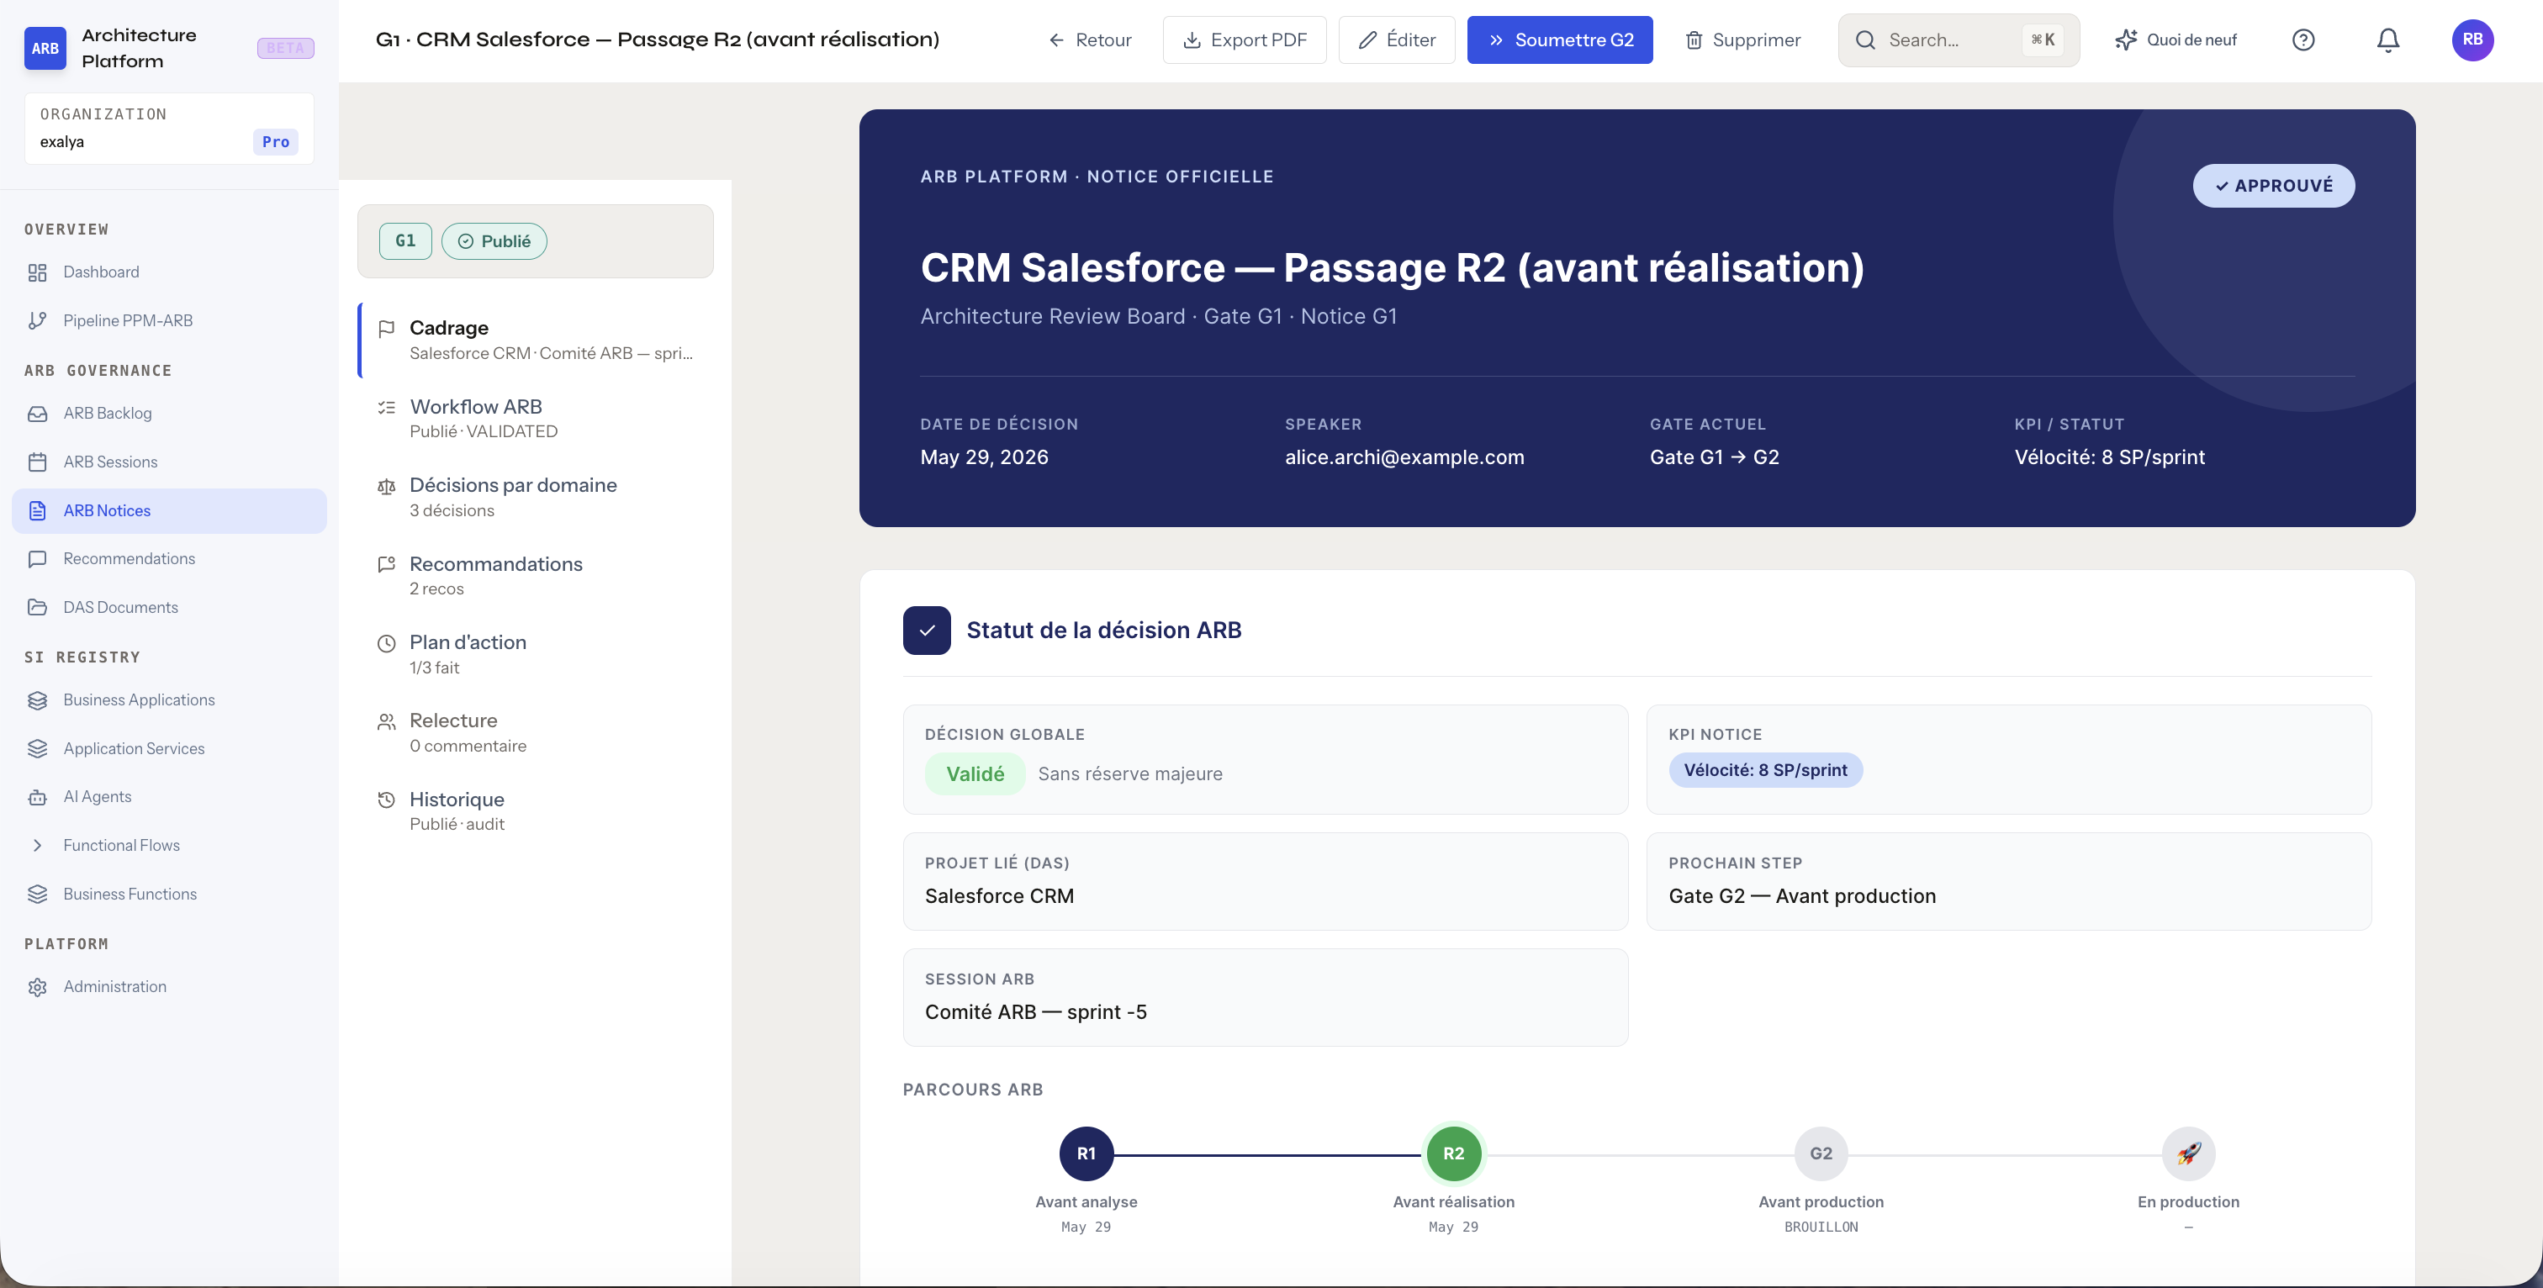Click the Workflow ARB checklist icon

click(x=386, y=408)
